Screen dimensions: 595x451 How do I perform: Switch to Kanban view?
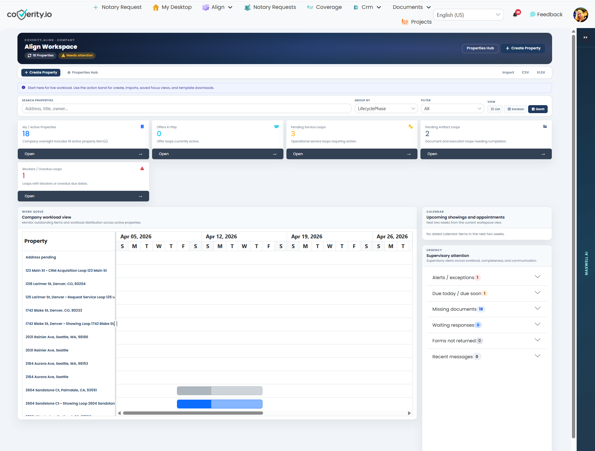[x=516, y=109]
